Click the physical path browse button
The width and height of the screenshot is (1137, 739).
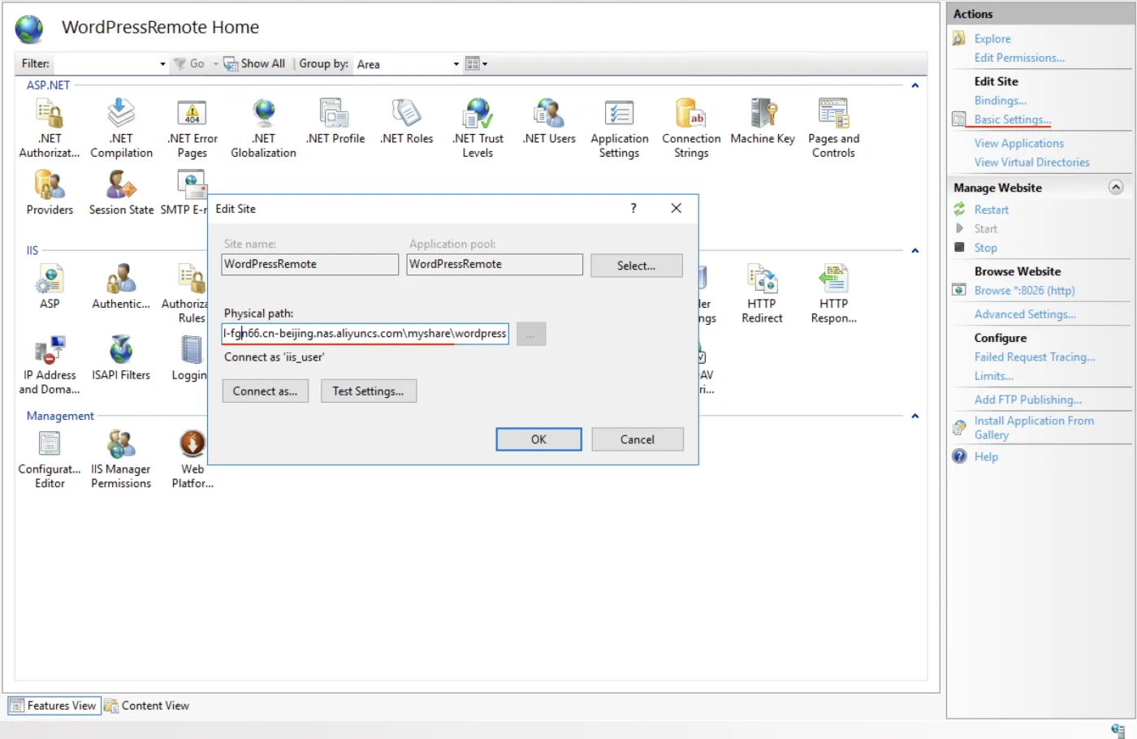click(x=531, y=334)
